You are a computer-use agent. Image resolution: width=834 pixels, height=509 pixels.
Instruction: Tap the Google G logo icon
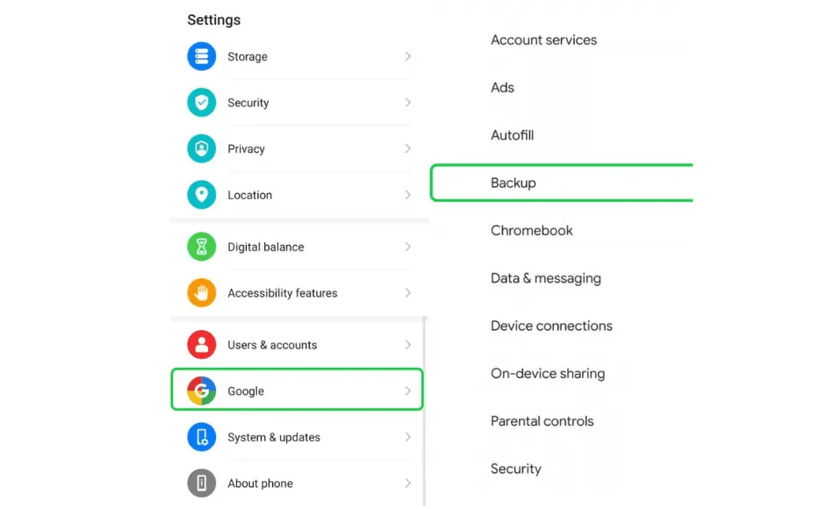202,391
